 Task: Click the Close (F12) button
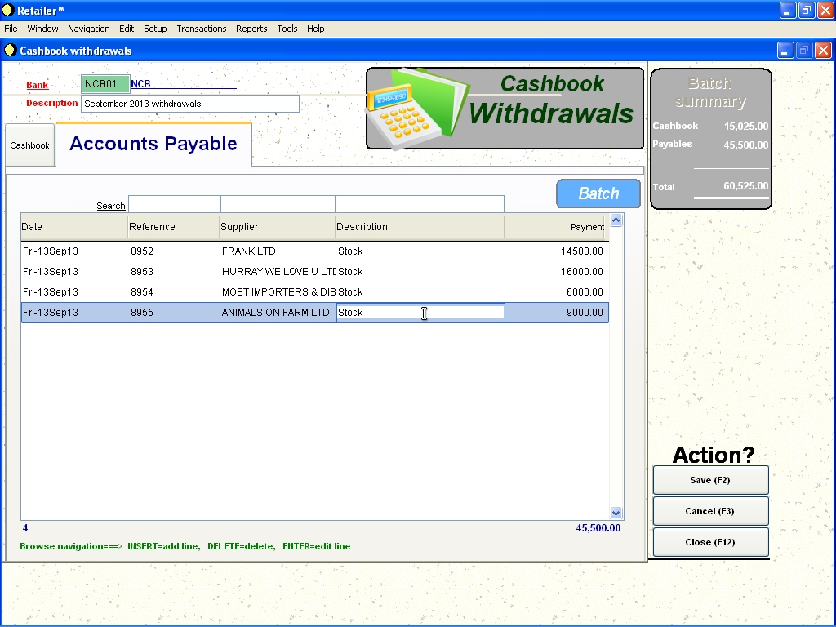tap(710, 542)
